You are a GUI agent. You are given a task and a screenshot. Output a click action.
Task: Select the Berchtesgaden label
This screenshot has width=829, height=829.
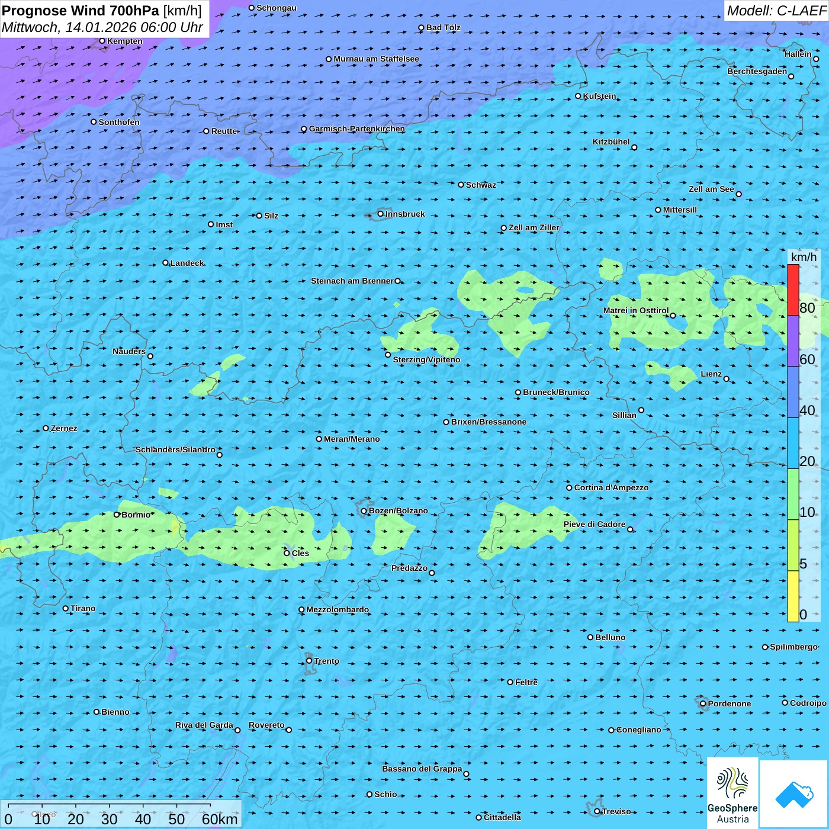(x=757, y=71)
